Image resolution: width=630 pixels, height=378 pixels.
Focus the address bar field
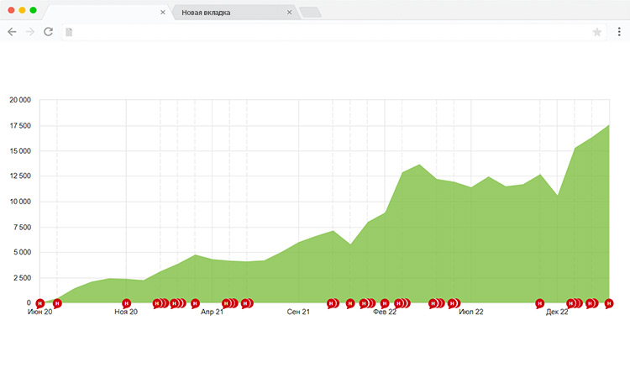coord(328,32)
